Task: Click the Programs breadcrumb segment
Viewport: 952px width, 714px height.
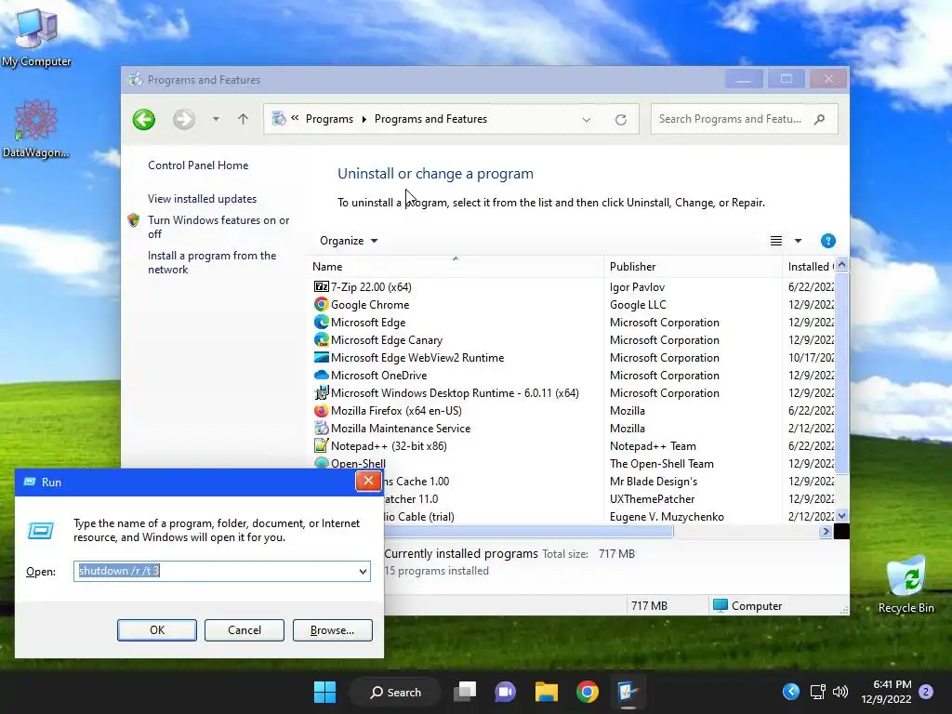Action: 329,119
